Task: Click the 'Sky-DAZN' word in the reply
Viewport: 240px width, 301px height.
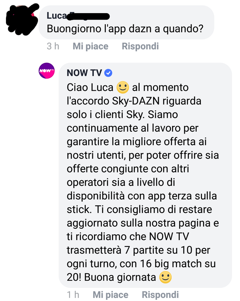Action: 136,101
